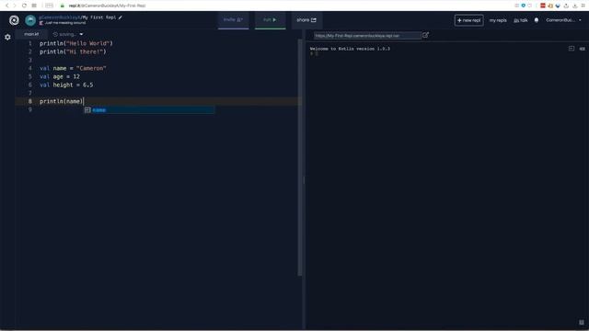Click the repl title My First Repl
This screenshot has height=331, width=589.
click(99, 17)
